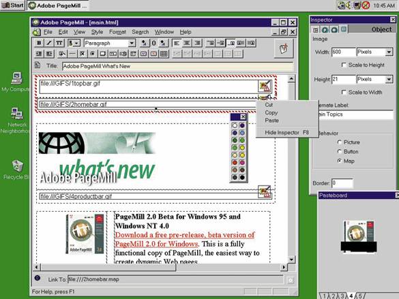Enable Scale to Height checkbox
Image resolution: width=399 pixels, height=299 pixels.
tap(344, 65)
